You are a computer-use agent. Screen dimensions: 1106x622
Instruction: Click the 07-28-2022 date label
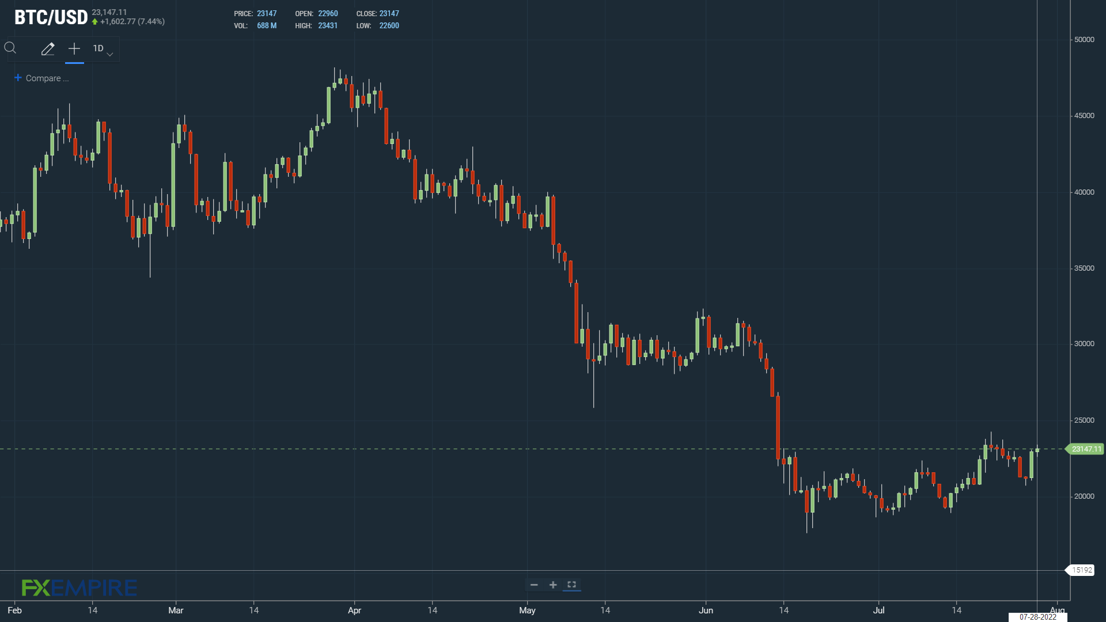1038,617
